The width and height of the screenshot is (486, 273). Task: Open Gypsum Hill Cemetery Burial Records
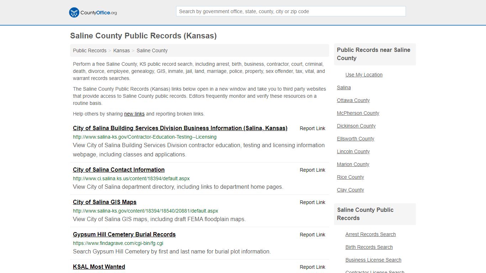tap(124, 235)
